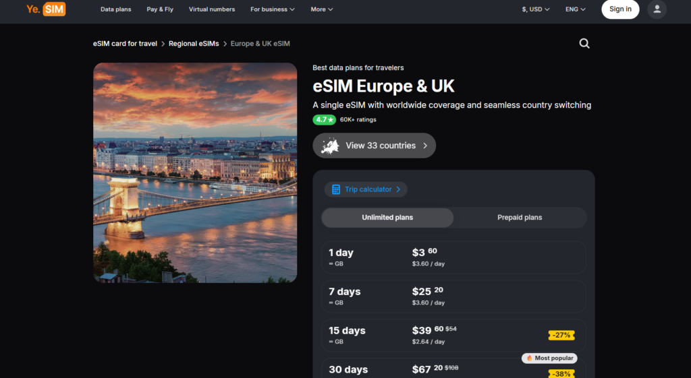Open the search magnifier icon

[584, 43]
